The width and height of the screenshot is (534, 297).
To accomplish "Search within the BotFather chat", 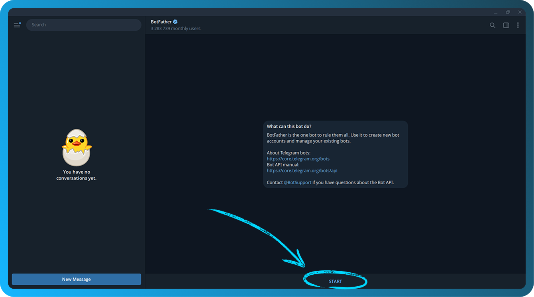I will point(493,25).
